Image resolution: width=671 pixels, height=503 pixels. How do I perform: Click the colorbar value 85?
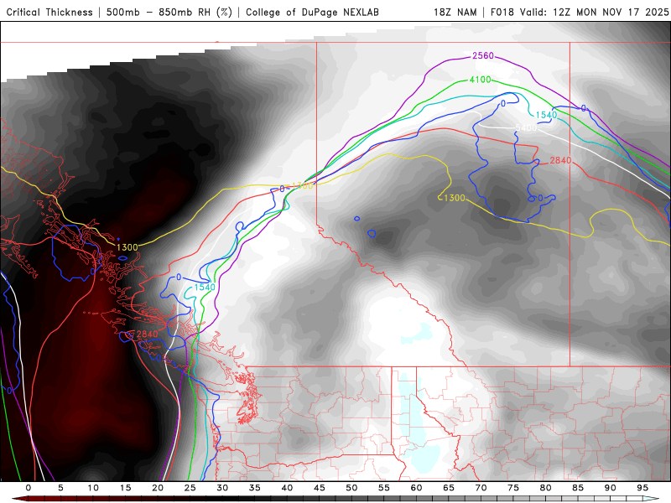[578, 488]
